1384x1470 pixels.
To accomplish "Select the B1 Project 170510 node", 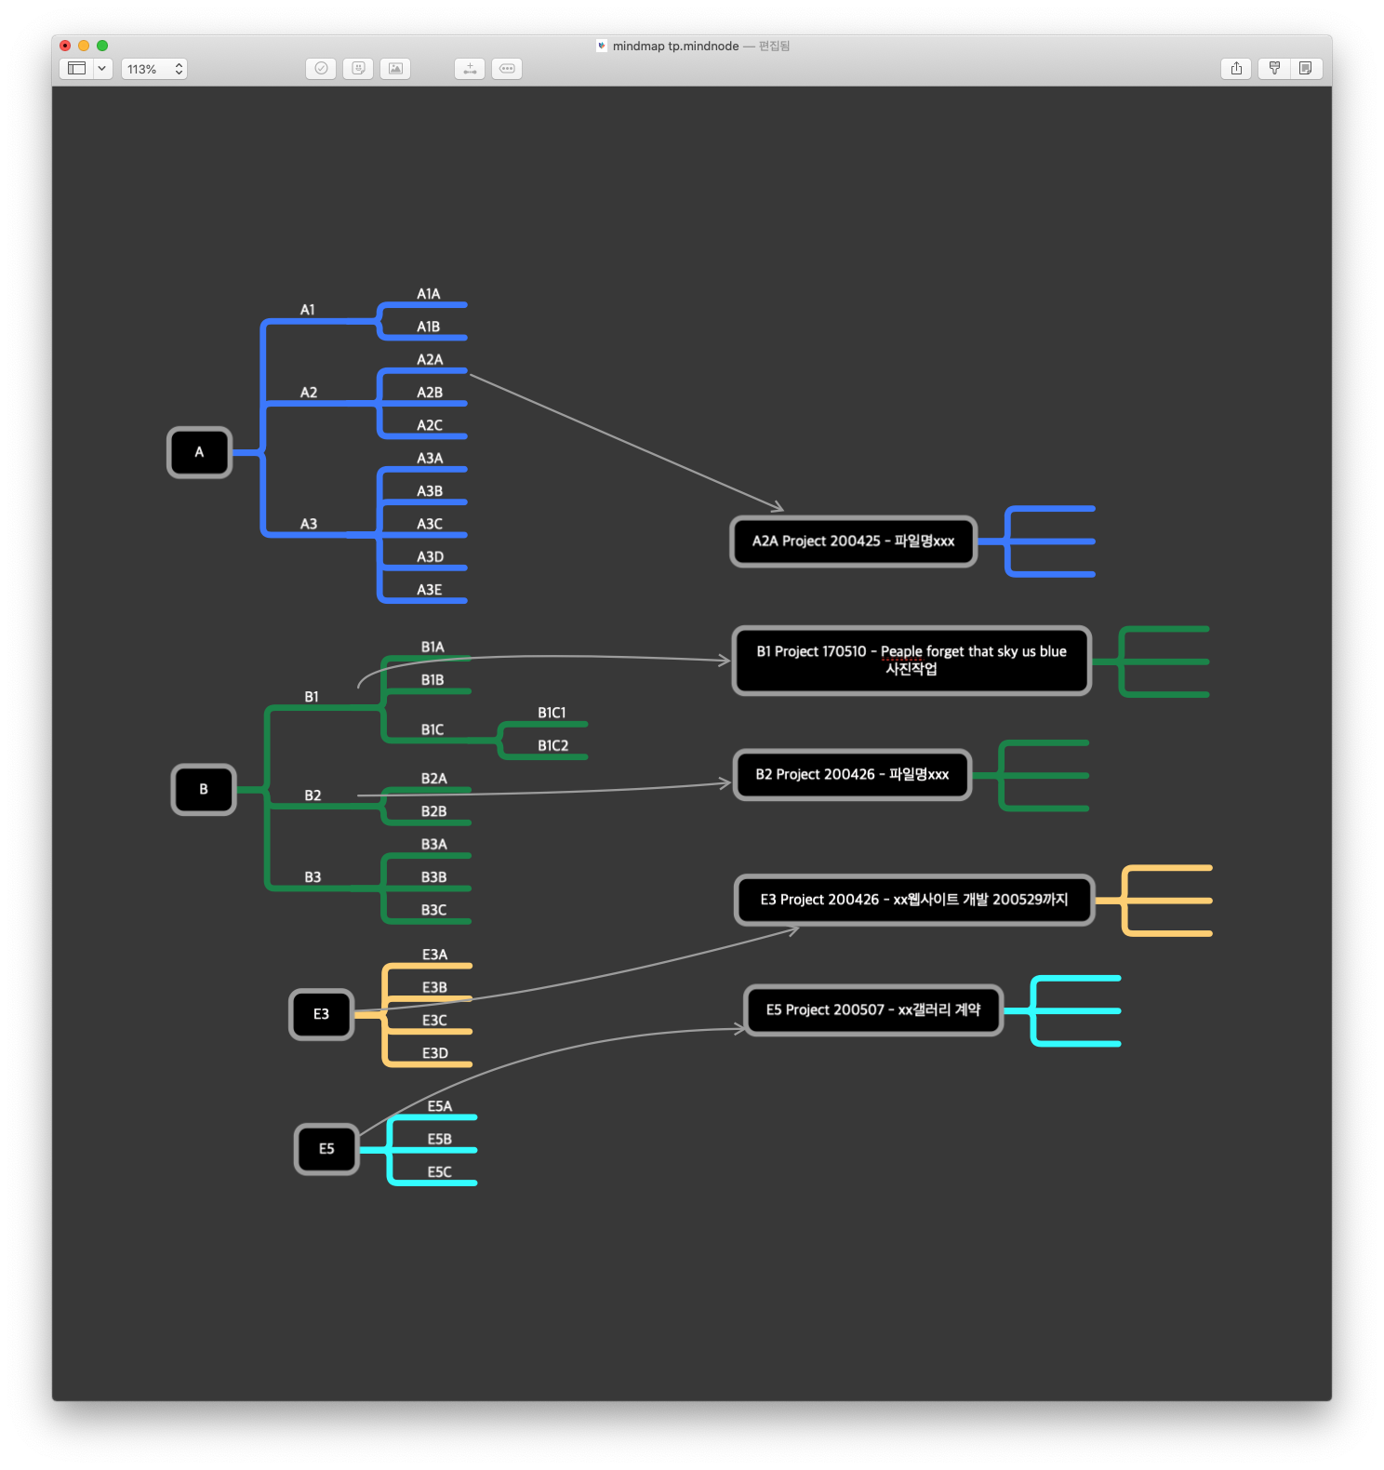I will pyautogui.click(x=912, y=661).
